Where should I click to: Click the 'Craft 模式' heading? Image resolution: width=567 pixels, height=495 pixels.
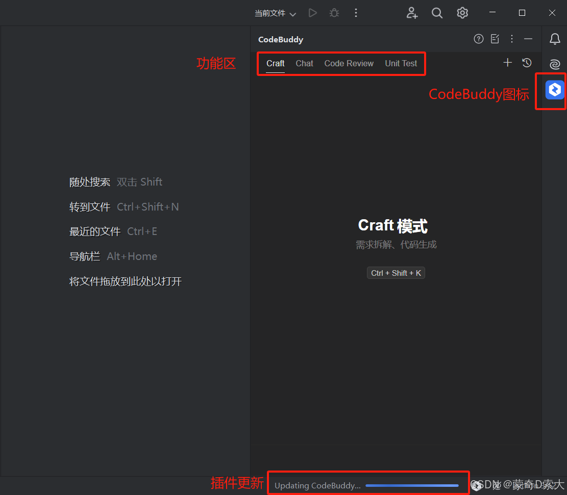pyautogui.click(x=392, y=226)
